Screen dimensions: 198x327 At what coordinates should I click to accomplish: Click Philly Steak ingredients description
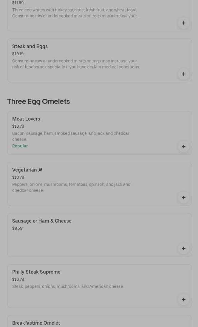(x=68, y=286)
